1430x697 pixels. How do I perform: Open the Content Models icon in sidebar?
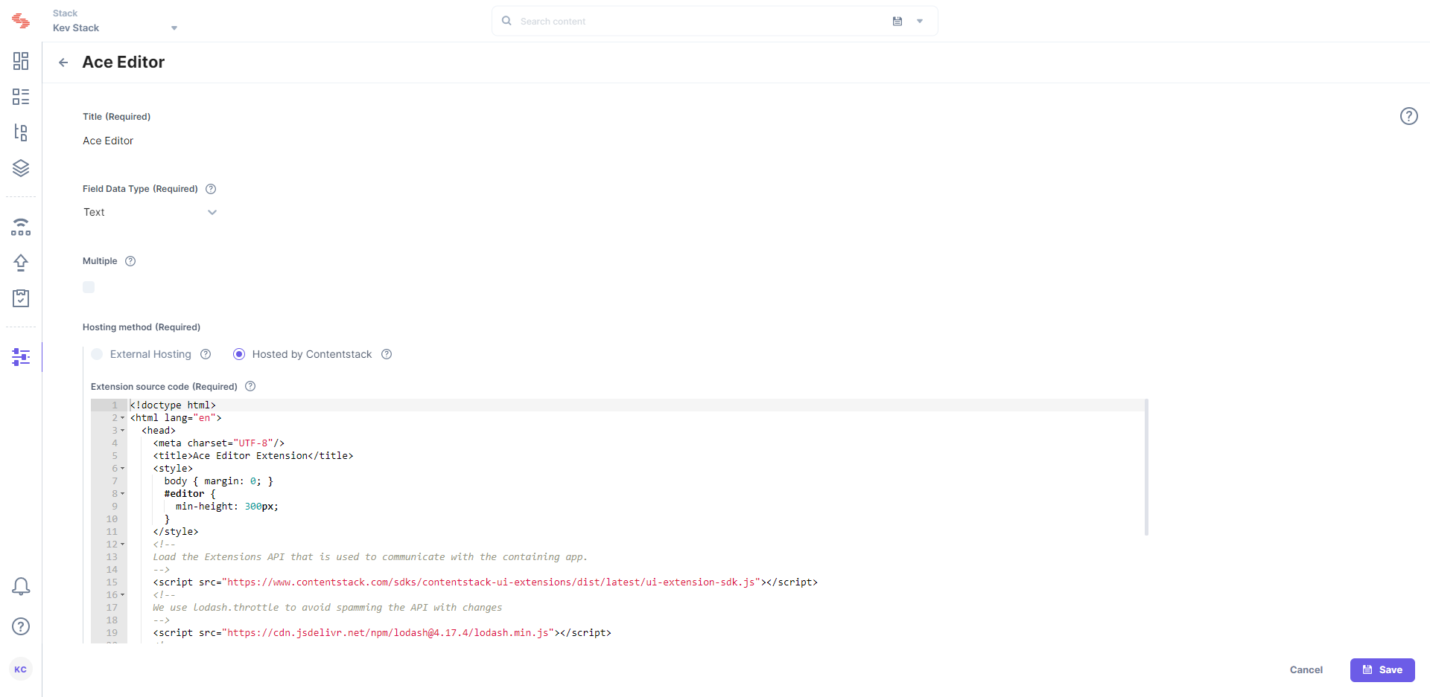pos(21,132)
